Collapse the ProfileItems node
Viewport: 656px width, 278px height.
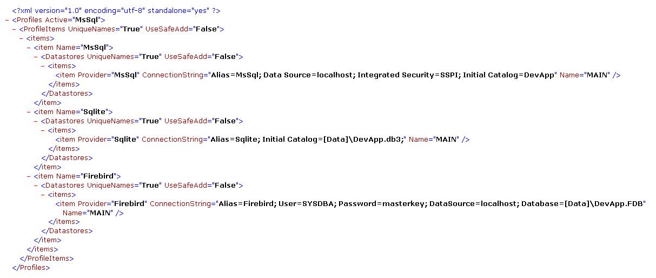14,29
